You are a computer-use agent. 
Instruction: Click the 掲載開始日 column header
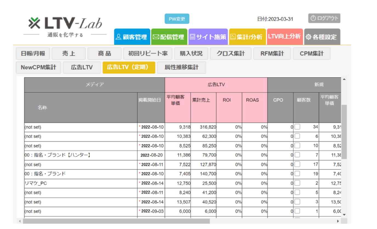tap(151, 108)
